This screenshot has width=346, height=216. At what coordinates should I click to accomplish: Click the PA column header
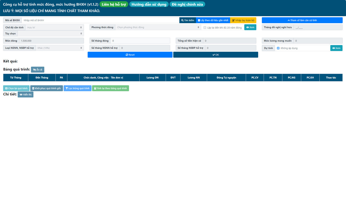[x=61, y=77]
